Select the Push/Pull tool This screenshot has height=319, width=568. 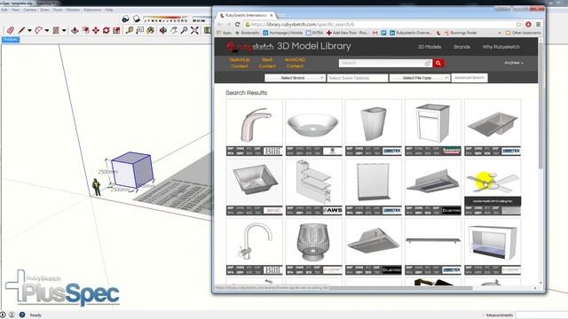click(x=75, y=30)
